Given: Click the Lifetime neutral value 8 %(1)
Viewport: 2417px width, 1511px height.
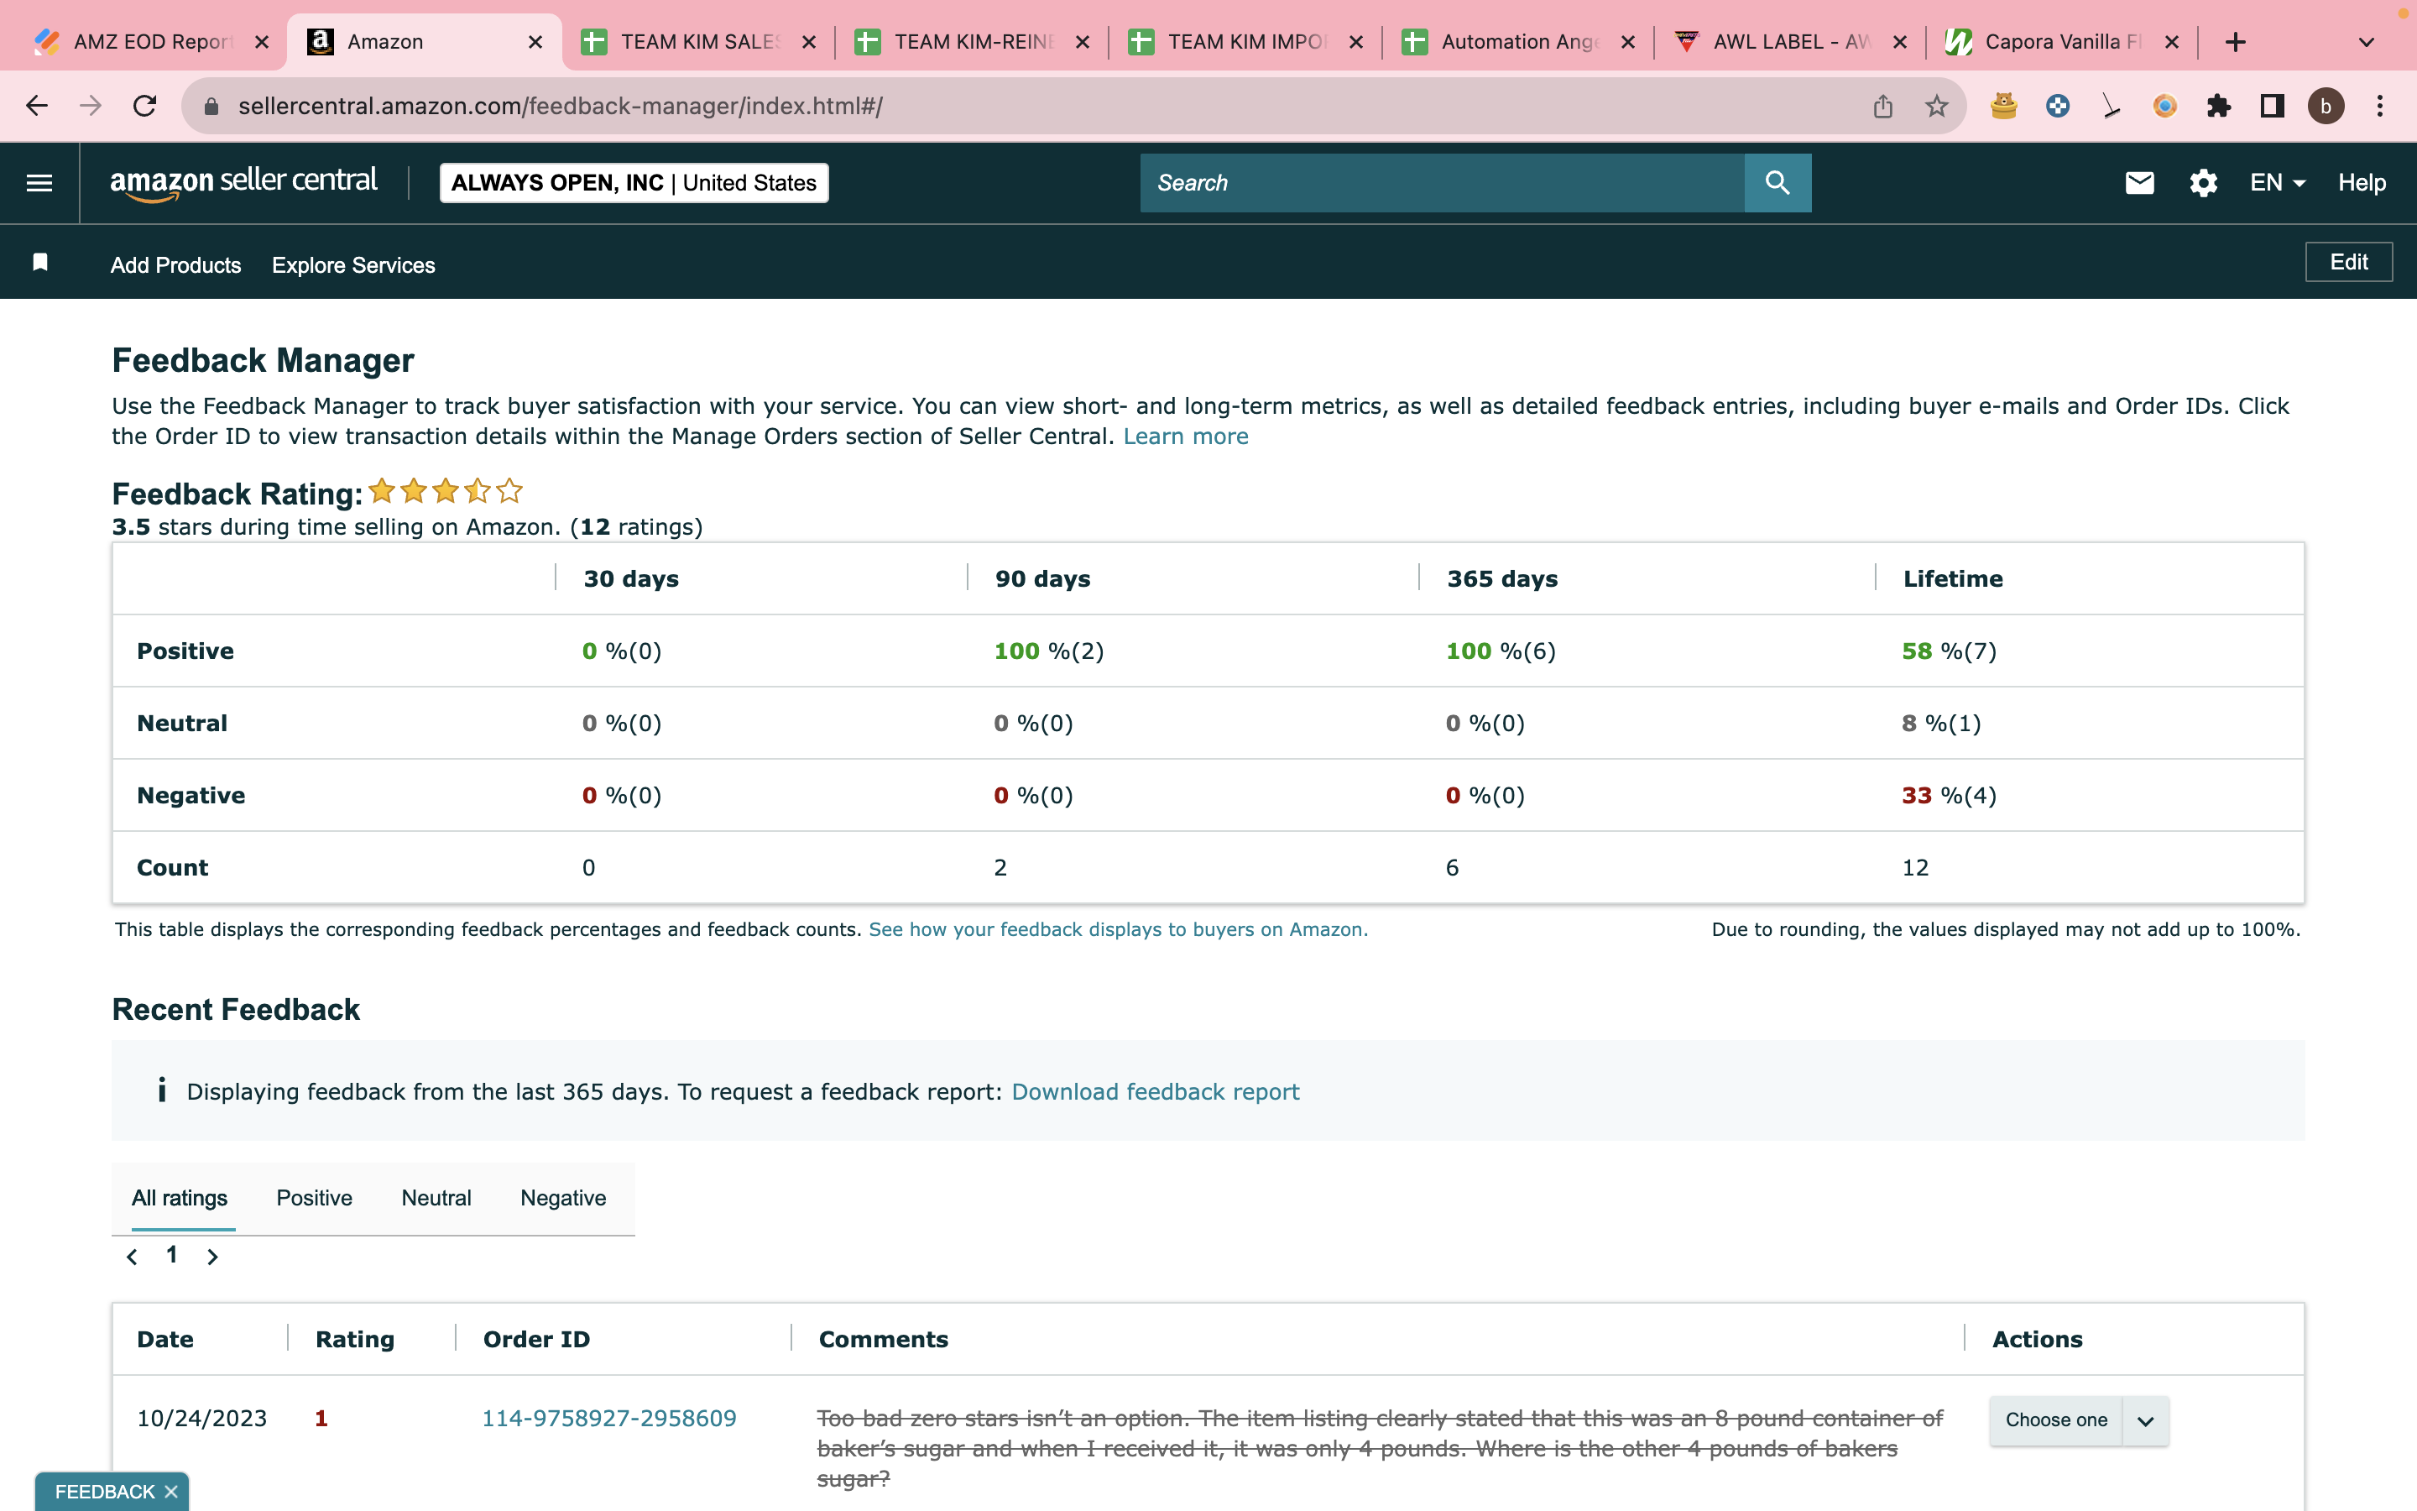Looking at the screenshot, I should click(1940, 724).
